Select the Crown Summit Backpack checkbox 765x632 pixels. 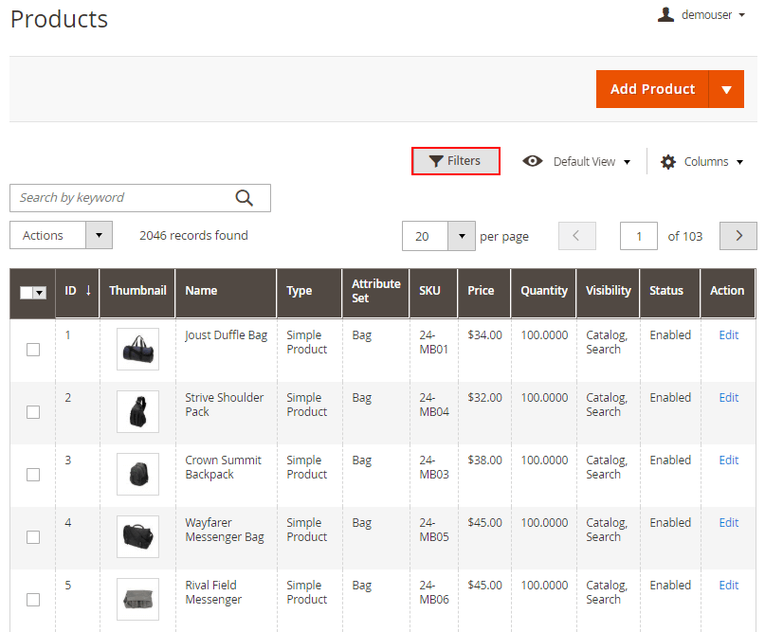point(33,475)
